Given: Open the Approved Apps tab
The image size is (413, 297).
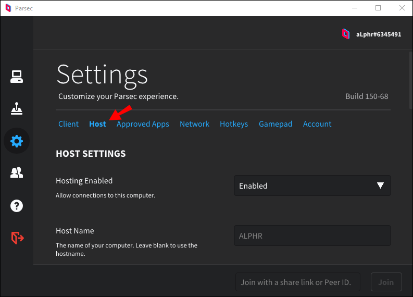Looking at the screenshot, I should tap(143, 124).
